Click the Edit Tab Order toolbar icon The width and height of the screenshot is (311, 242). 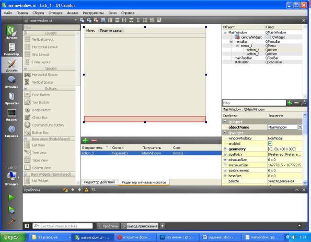tap(103, 20)
